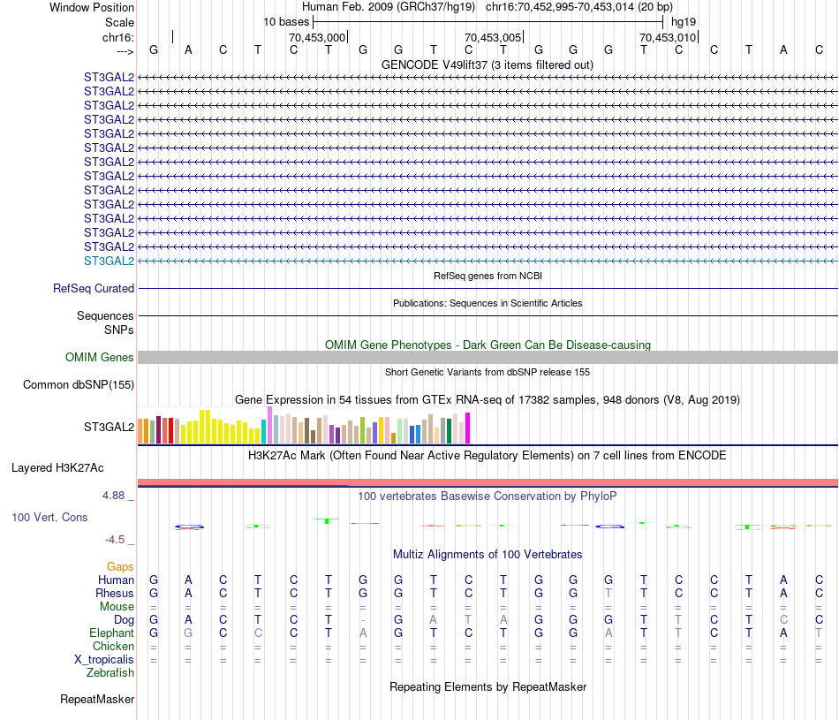Image resolution: width=839 pixels, height=720 pixels.
Task: Click the hg19 label beside the scale bar
Action: click(x=684, y=22)
